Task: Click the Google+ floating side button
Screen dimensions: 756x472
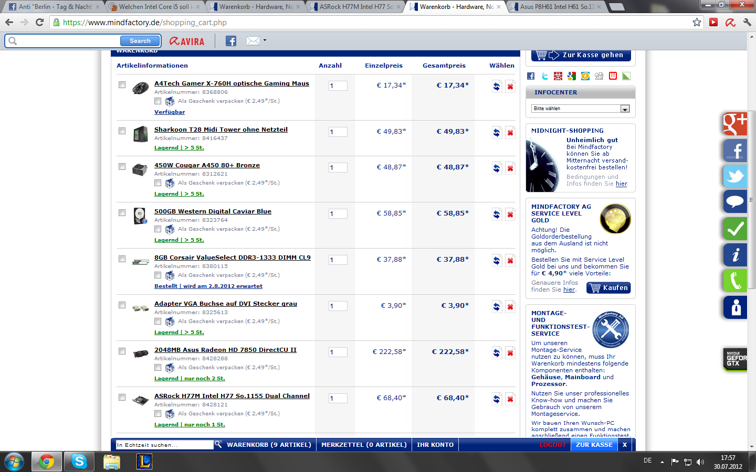Action: point(735,124)
